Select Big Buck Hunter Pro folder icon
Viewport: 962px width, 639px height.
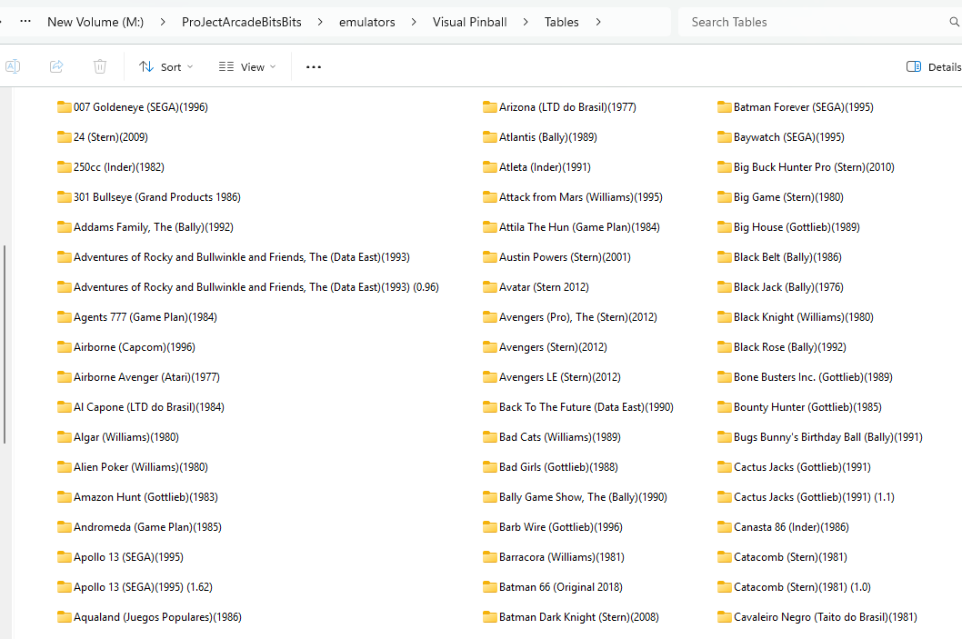click(724, 167)
